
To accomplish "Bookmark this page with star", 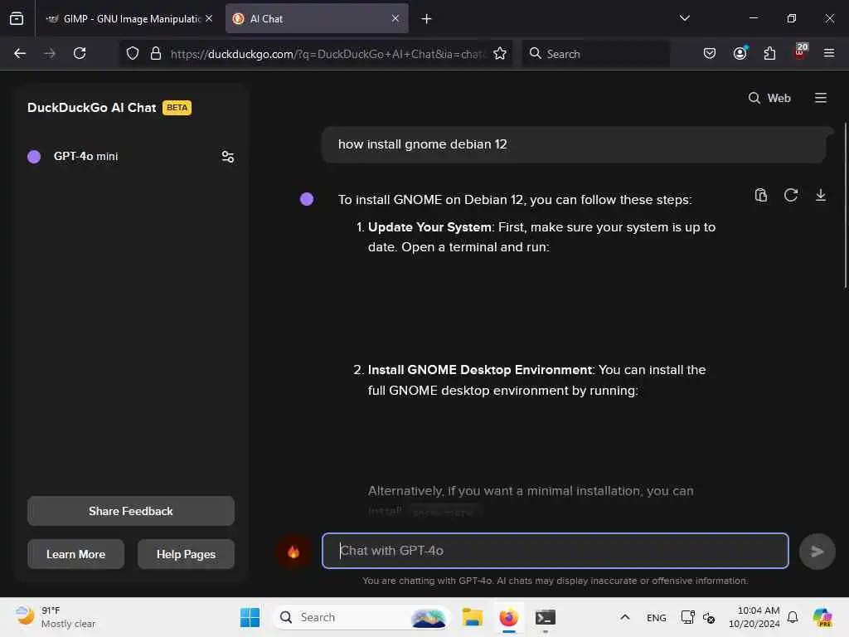I will coord(500,53).
